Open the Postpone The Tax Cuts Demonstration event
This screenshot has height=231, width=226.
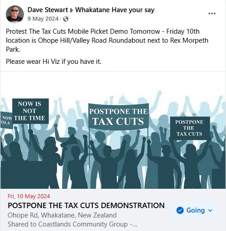click(86, 205)
